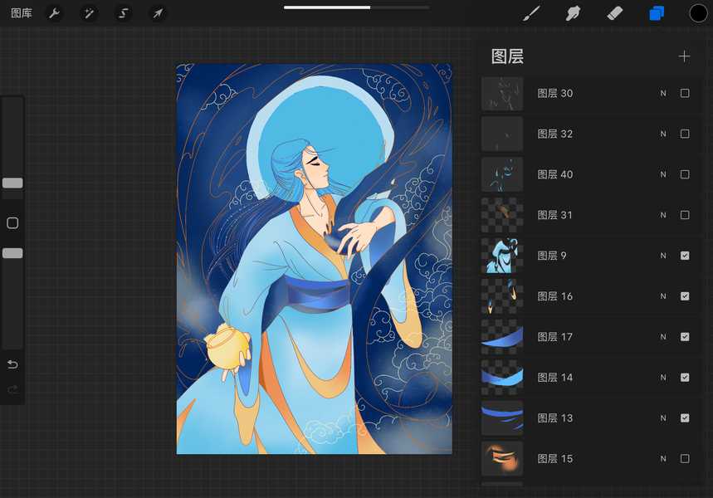Viewport: 713px width, 498px height.
Task: Select the 图层 30 thumbnail
Action: pos(502,93)
